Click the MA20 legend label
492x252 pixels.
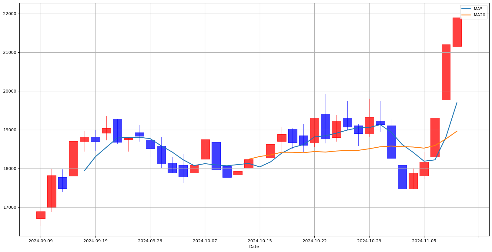tap(479, 15)
